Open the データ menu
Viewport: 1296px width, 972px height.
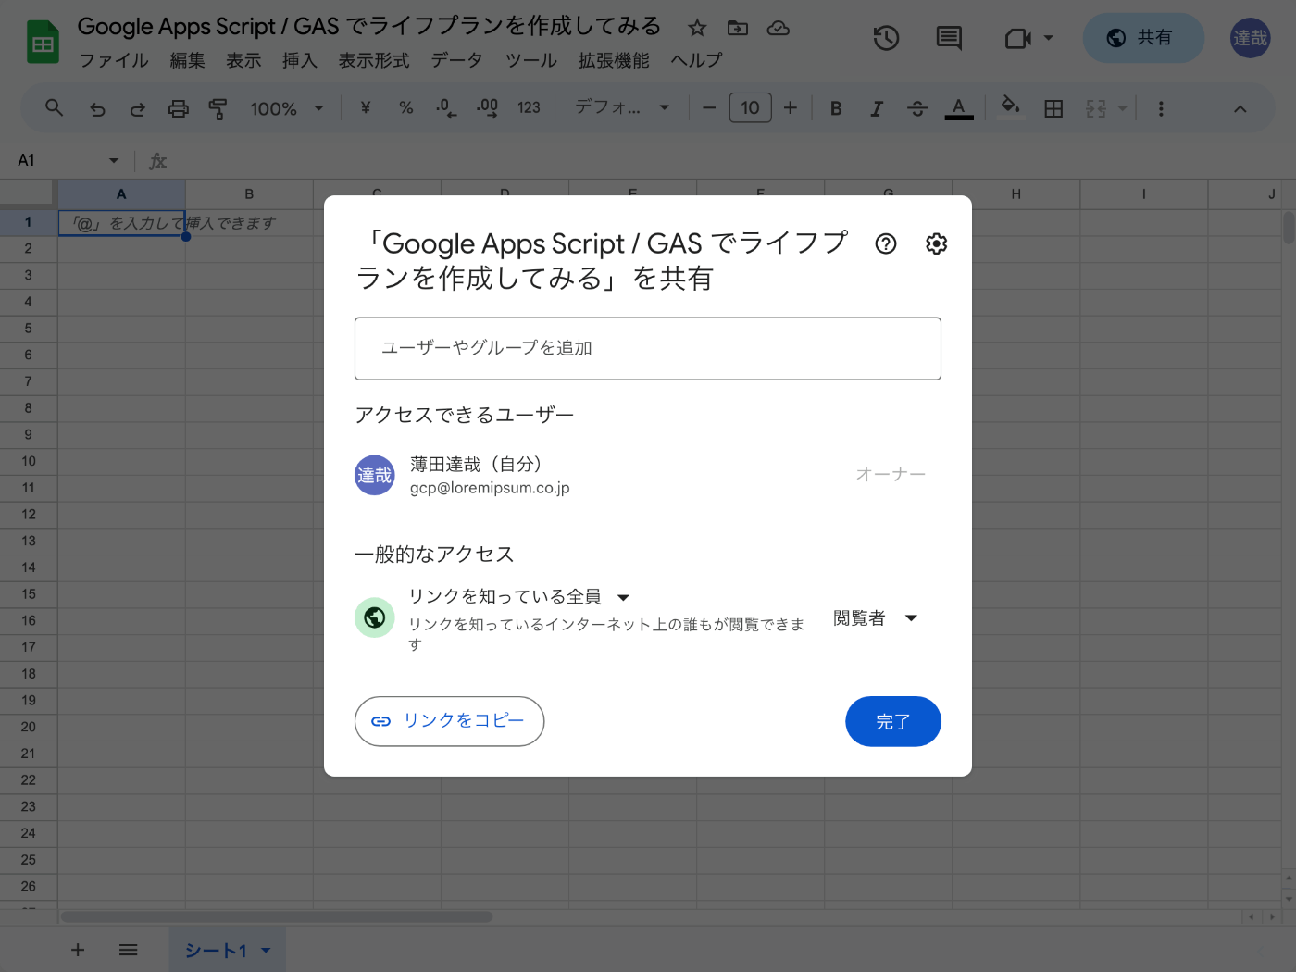click(457, 61)
